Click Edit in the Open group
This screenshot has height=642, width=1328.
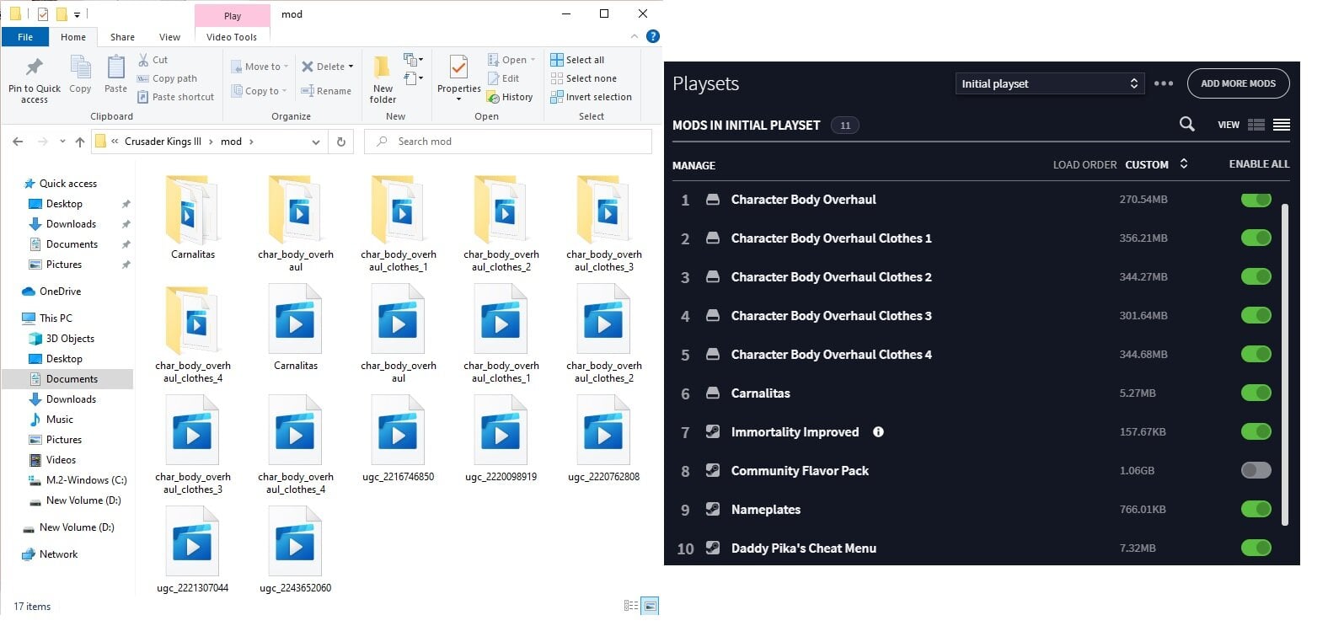click(503, 78)
